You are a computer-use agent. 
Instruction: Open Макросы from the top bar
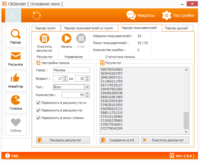pos(140,15)
